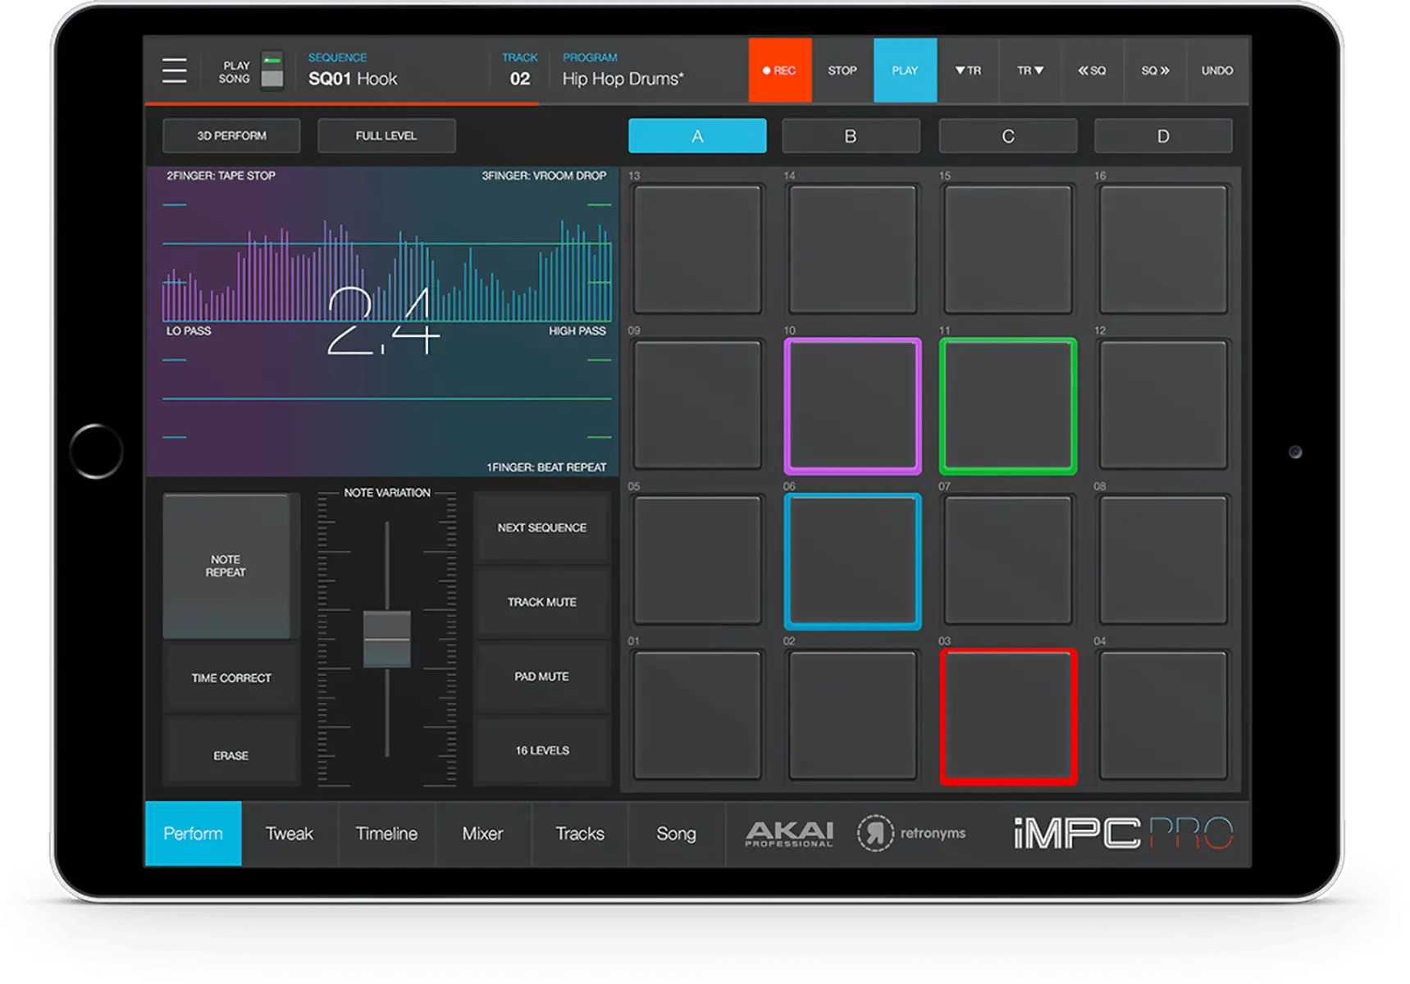Open the SQ01 Hook sequence selector
This screenshot has width=1410, height=984.
coord(353,79)
